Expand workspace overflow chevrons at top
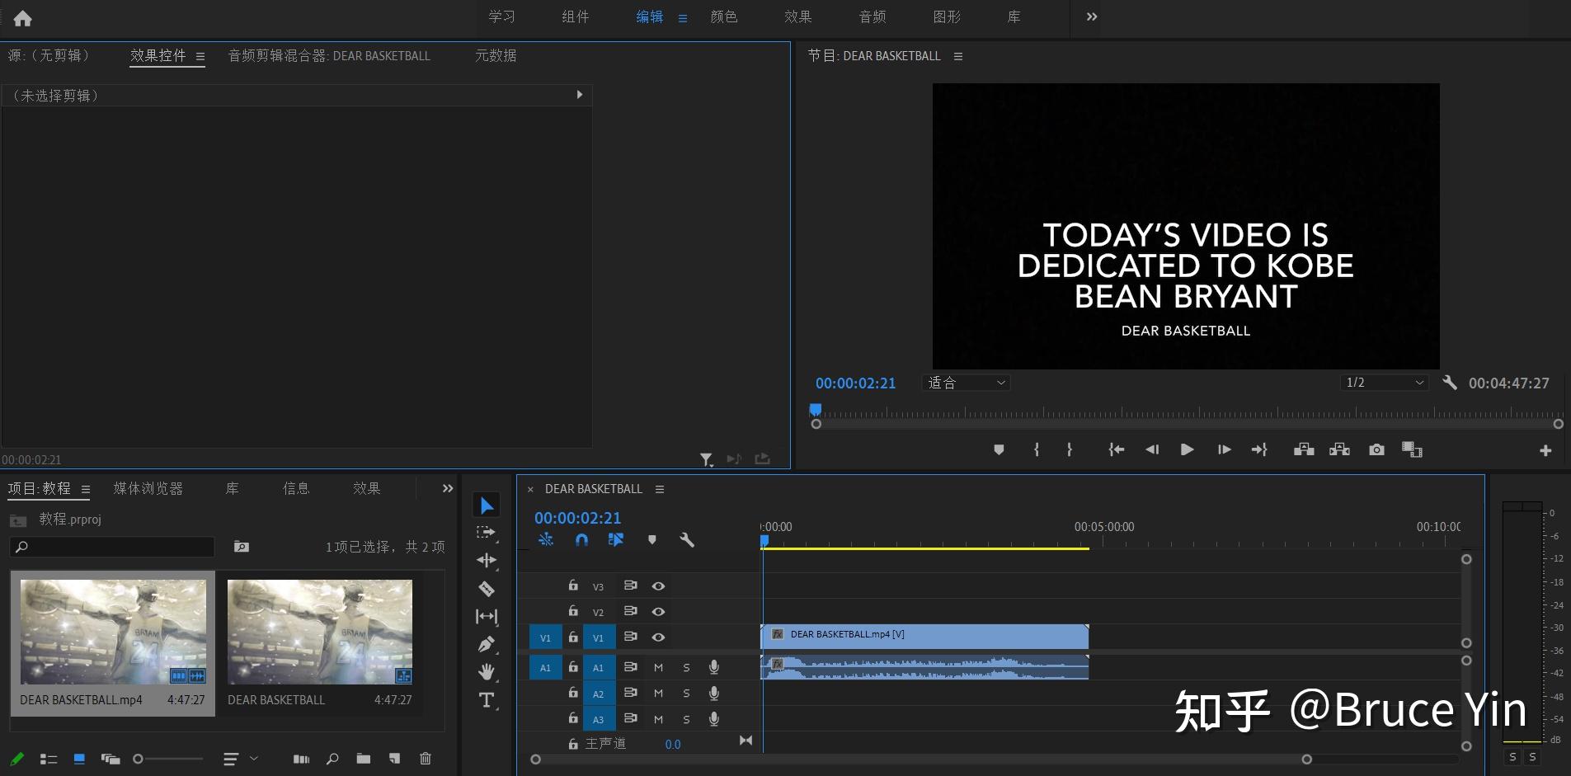The width and height of the screenshot is (1571, 776). (x=1092, y=16)
